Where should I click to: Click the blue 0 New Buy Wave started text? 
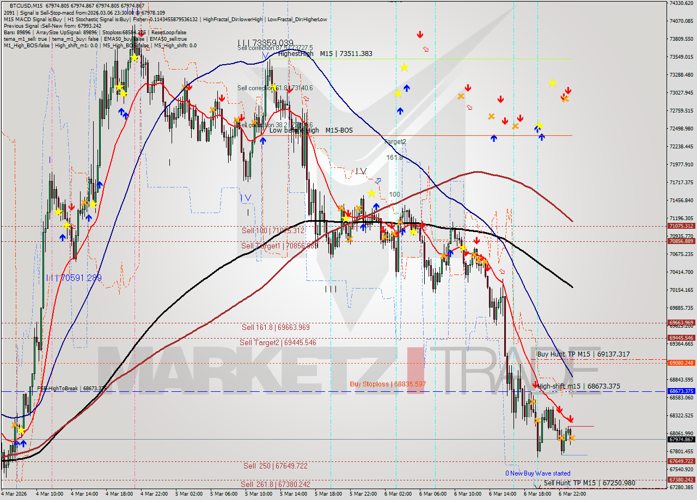point(539,473)
